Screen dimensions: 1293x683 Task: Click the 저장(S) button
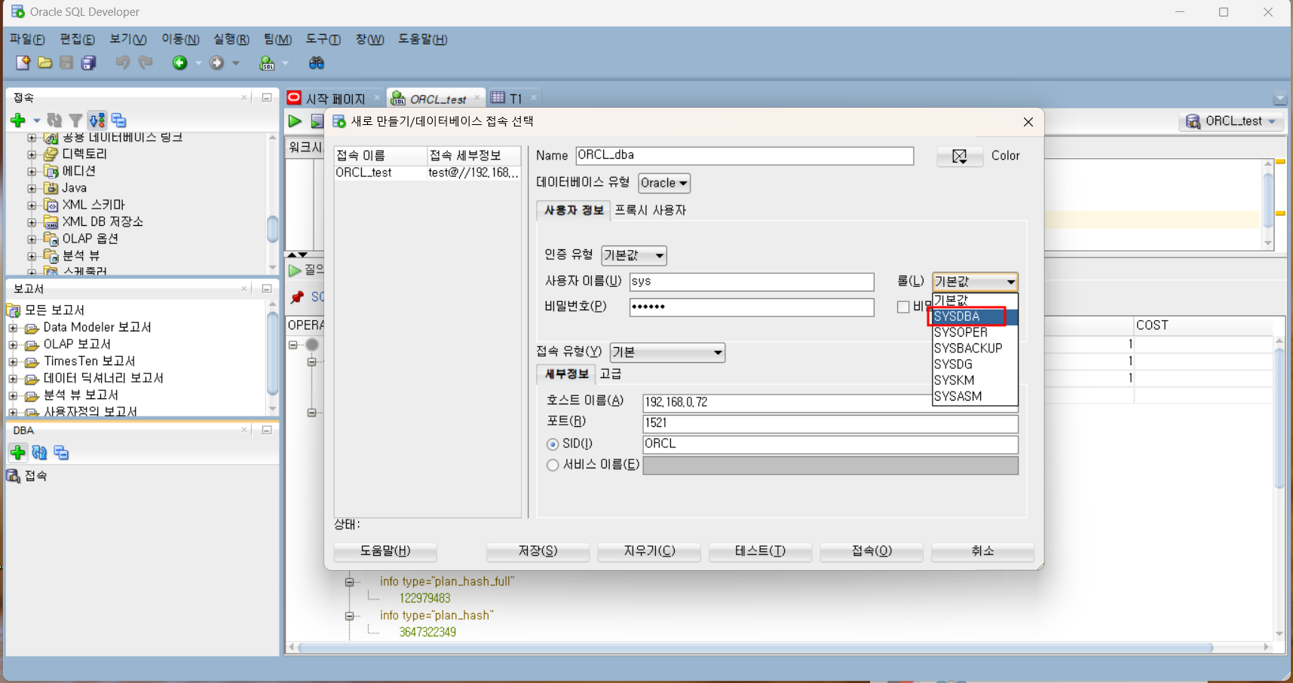[x=538, y=551]
